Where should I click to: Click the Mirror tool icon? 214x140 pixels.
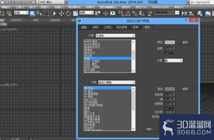[184, 13]
